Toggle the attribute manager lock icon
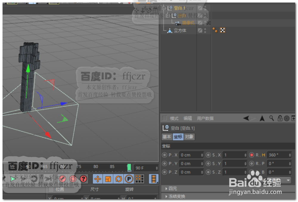Image resolution: width=298 pixels, height=202 pixels. 280,118
